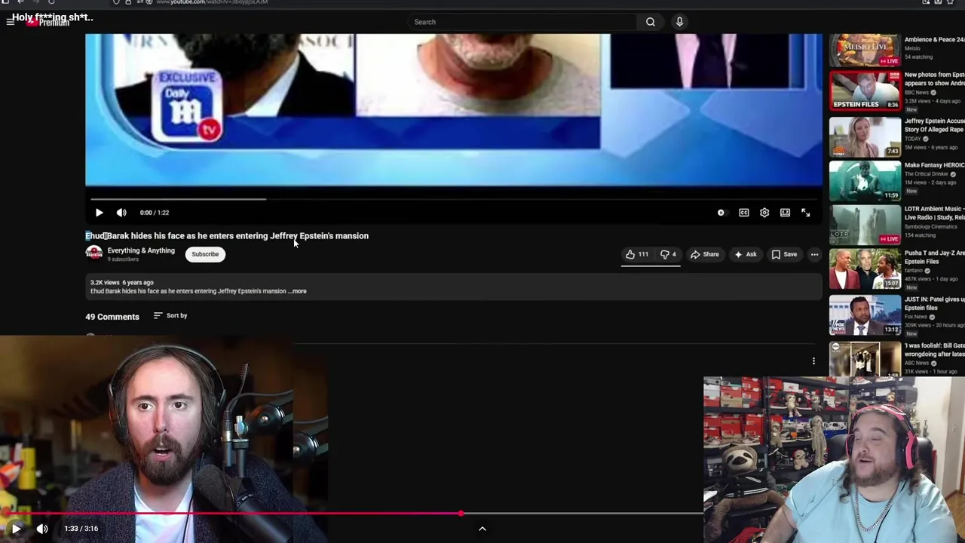Play the outer stream video
Viewport: 965px width, 543px height.
click(x=16, y=529)
